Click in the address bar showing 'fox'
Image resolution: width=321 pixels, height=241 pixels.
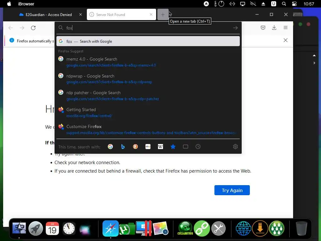pyautogui.click(x=147, y=28)
